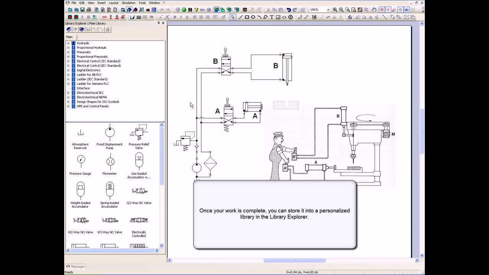Click the Messages tab at bottom
489x275 pixels.
tap(76, 267)
